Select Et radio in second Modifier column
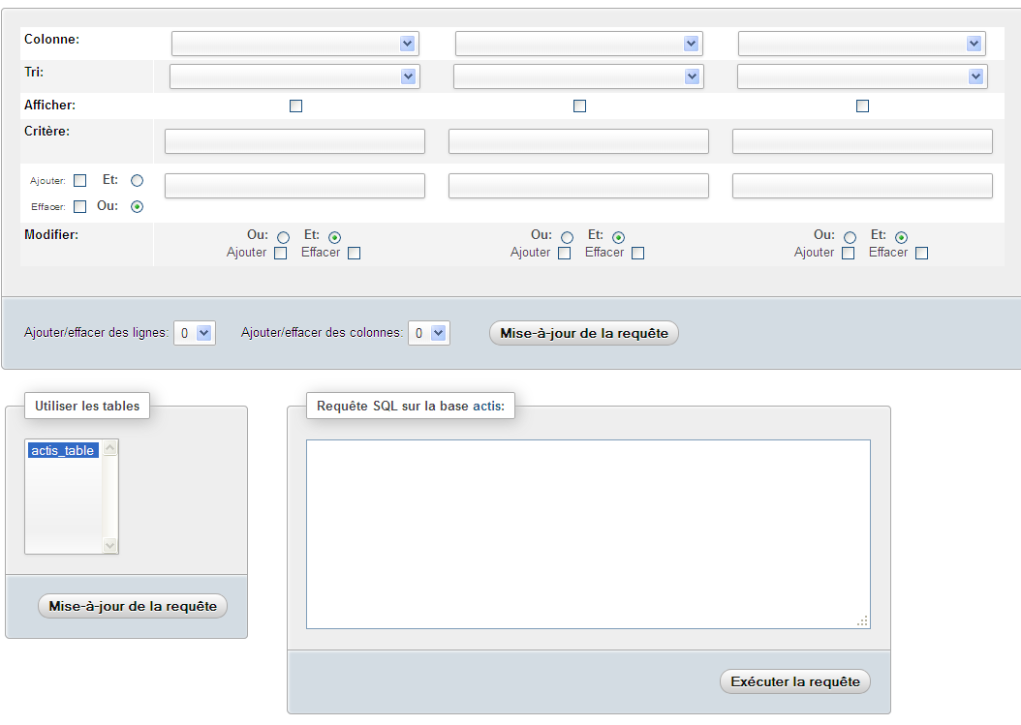Screen dimensions: 1021x725 (x=619, y=237)
